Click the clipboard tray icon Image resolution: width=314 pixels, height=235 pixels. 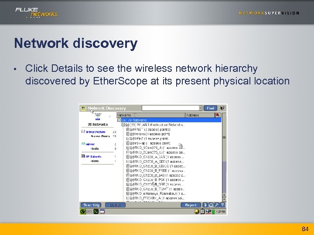(202, 211)
